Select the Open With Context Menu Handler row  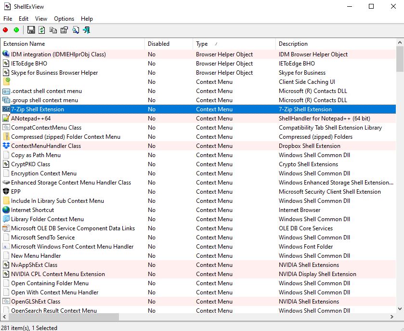pyautogui.click(x=198, y=292)
